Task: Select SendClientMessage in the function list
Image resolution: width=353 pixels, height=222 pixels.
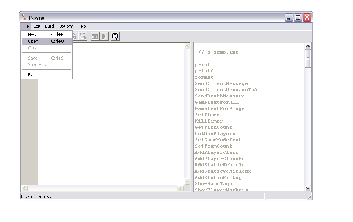Action: click(x=221, y=84)
